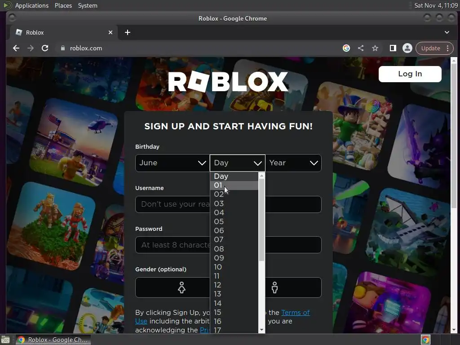Close the Roblox tab
This screenshot has height=345, width=460.
point(111,32)
